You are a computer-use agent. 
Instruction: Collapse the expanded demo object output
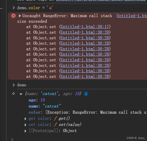click(21, 94)
